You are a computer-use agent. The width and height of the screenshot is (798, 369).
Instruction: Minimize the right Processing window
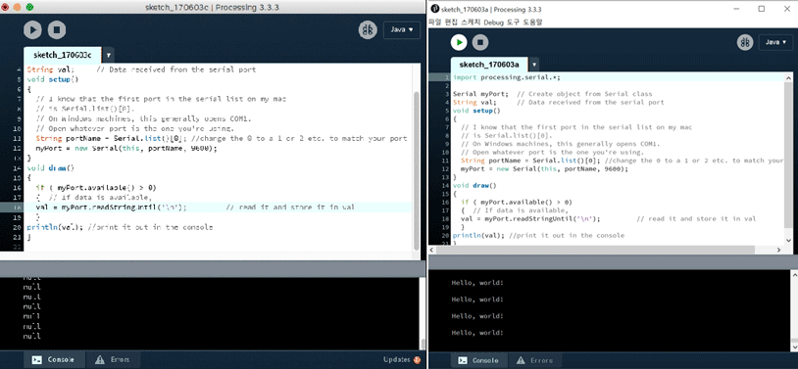coord(737,9)
